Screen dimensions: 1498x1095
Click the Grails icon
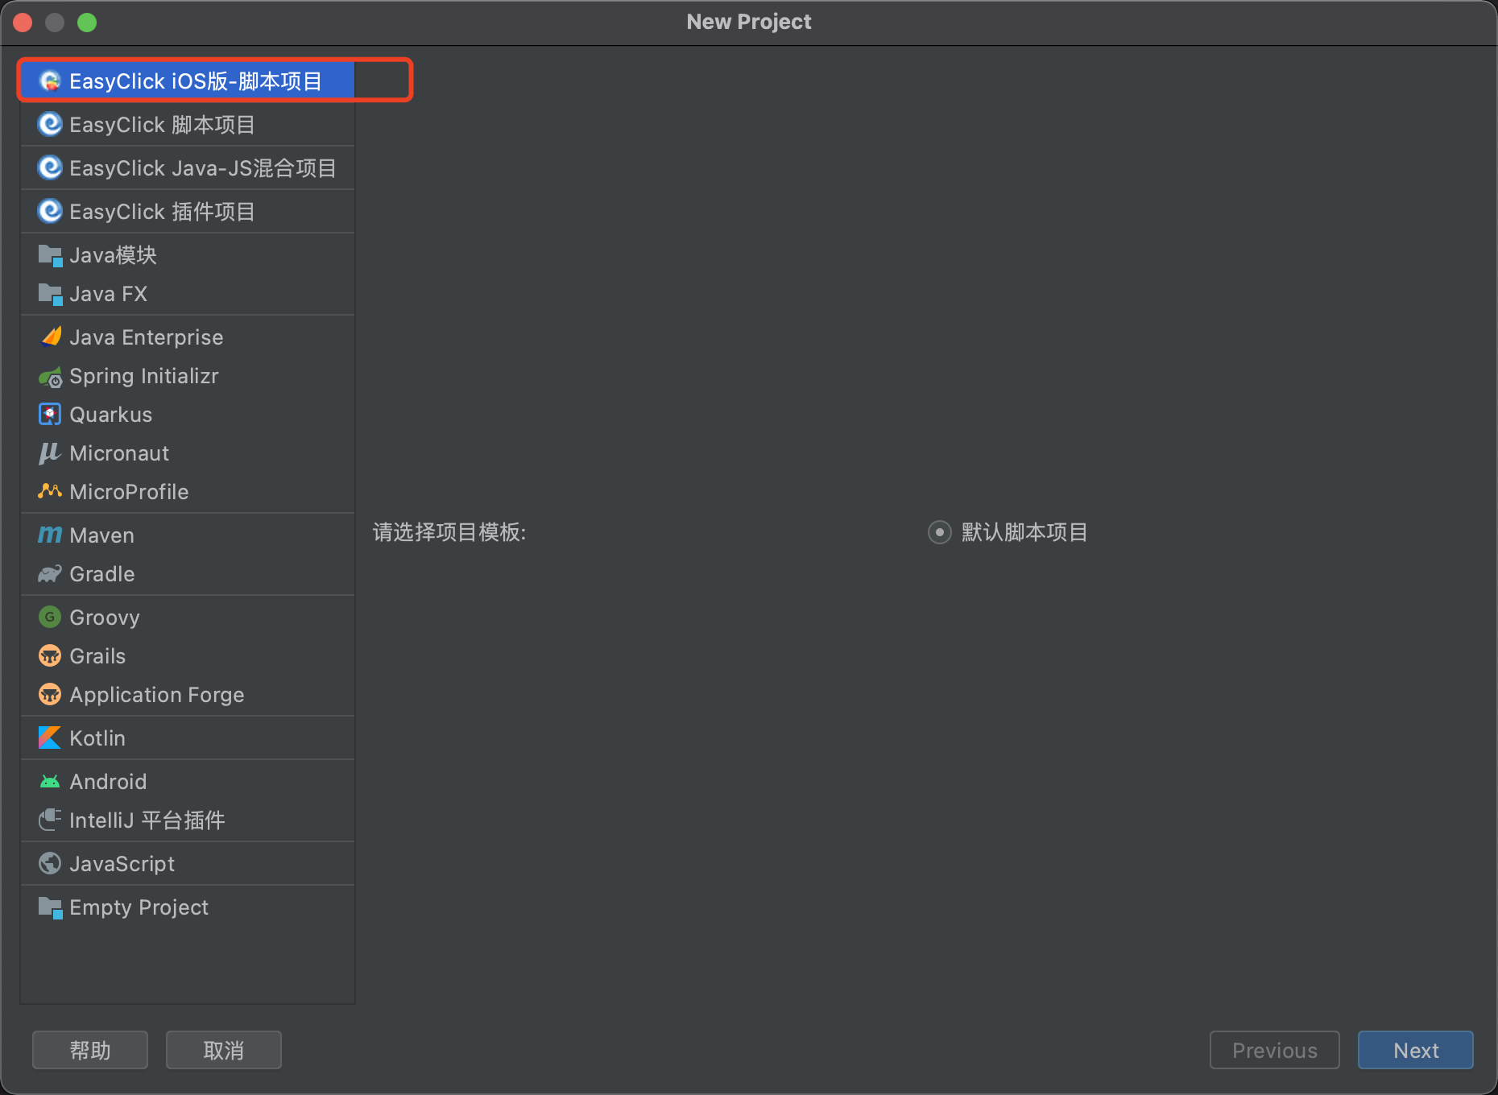pyautogui.click(x=50, y=655)
